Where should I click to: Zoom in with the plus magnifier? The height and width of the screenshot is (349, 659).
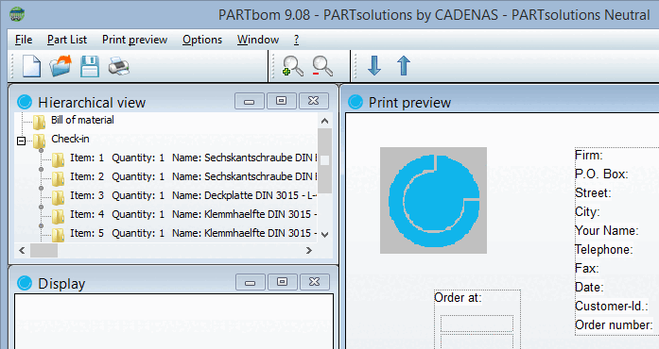click(292, 66)
